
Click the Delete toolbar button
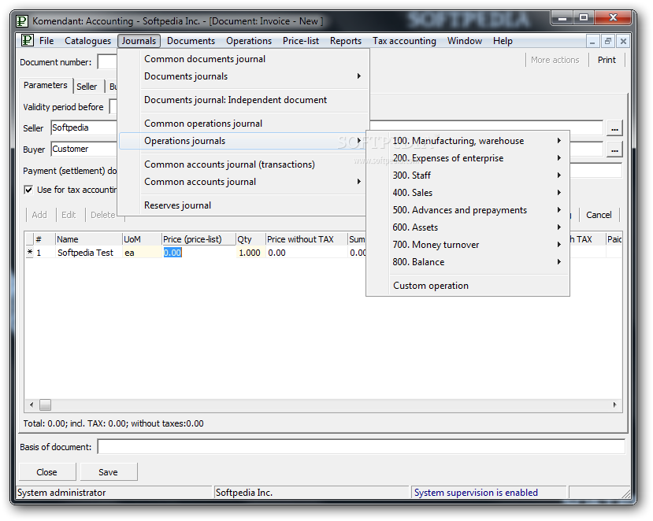[x=103, y=215]
